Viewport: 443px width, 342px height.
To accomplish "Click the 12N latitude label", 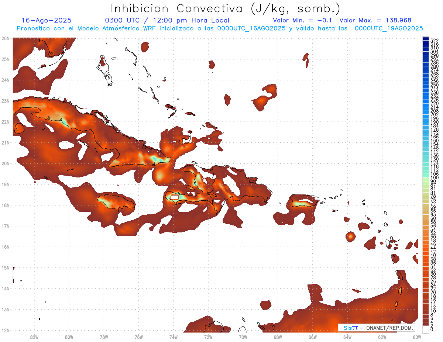I will (x=5, y=330).
